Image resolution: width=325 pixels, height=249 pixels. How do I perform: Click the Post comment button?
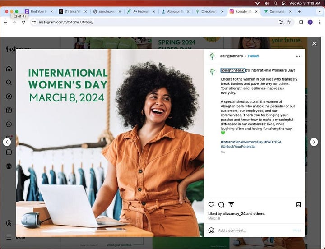pyautogui.click(x=297, y=231)
